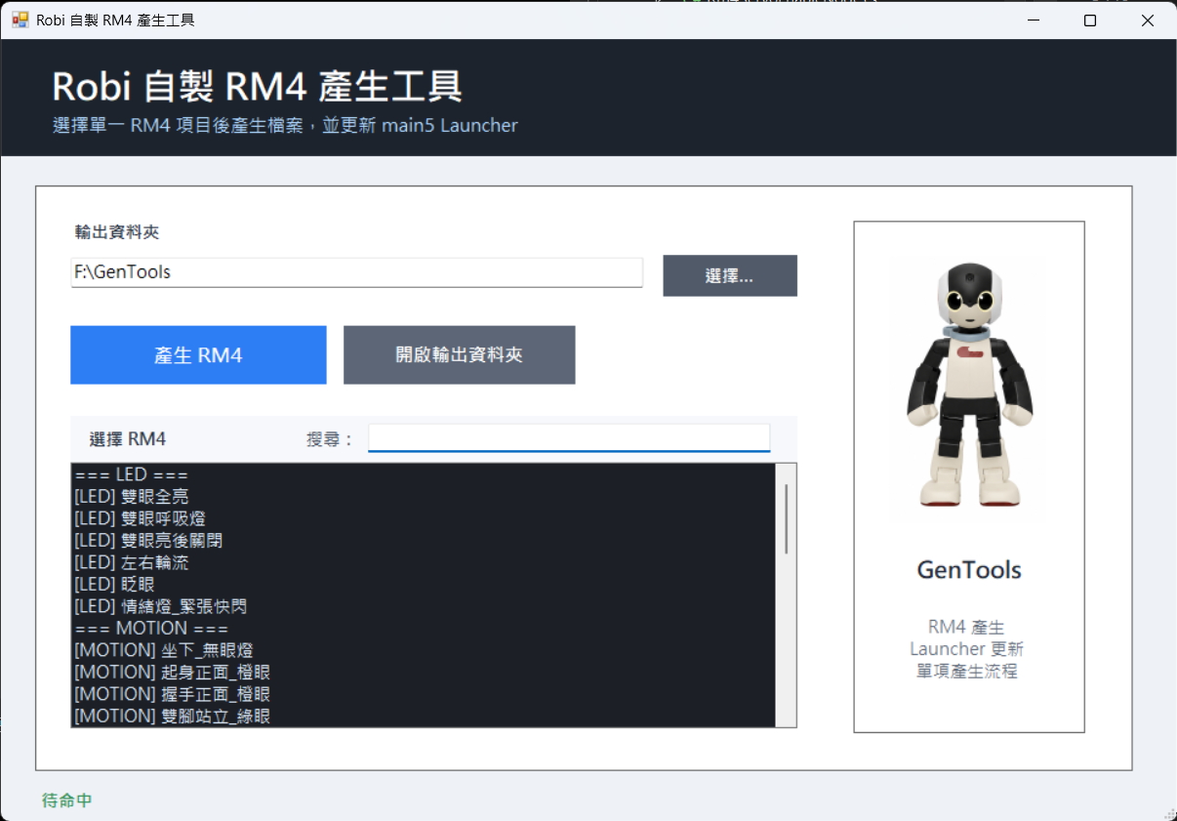Focus the output folder path field
1177x821 pixels.
[357, 272]
